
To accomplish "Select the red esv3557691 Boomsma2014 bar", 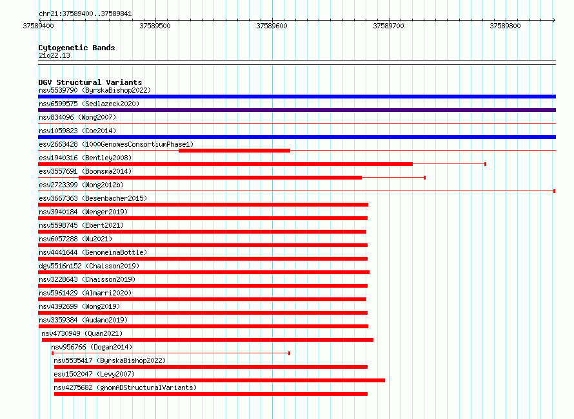I will click(x=221, y=178).
